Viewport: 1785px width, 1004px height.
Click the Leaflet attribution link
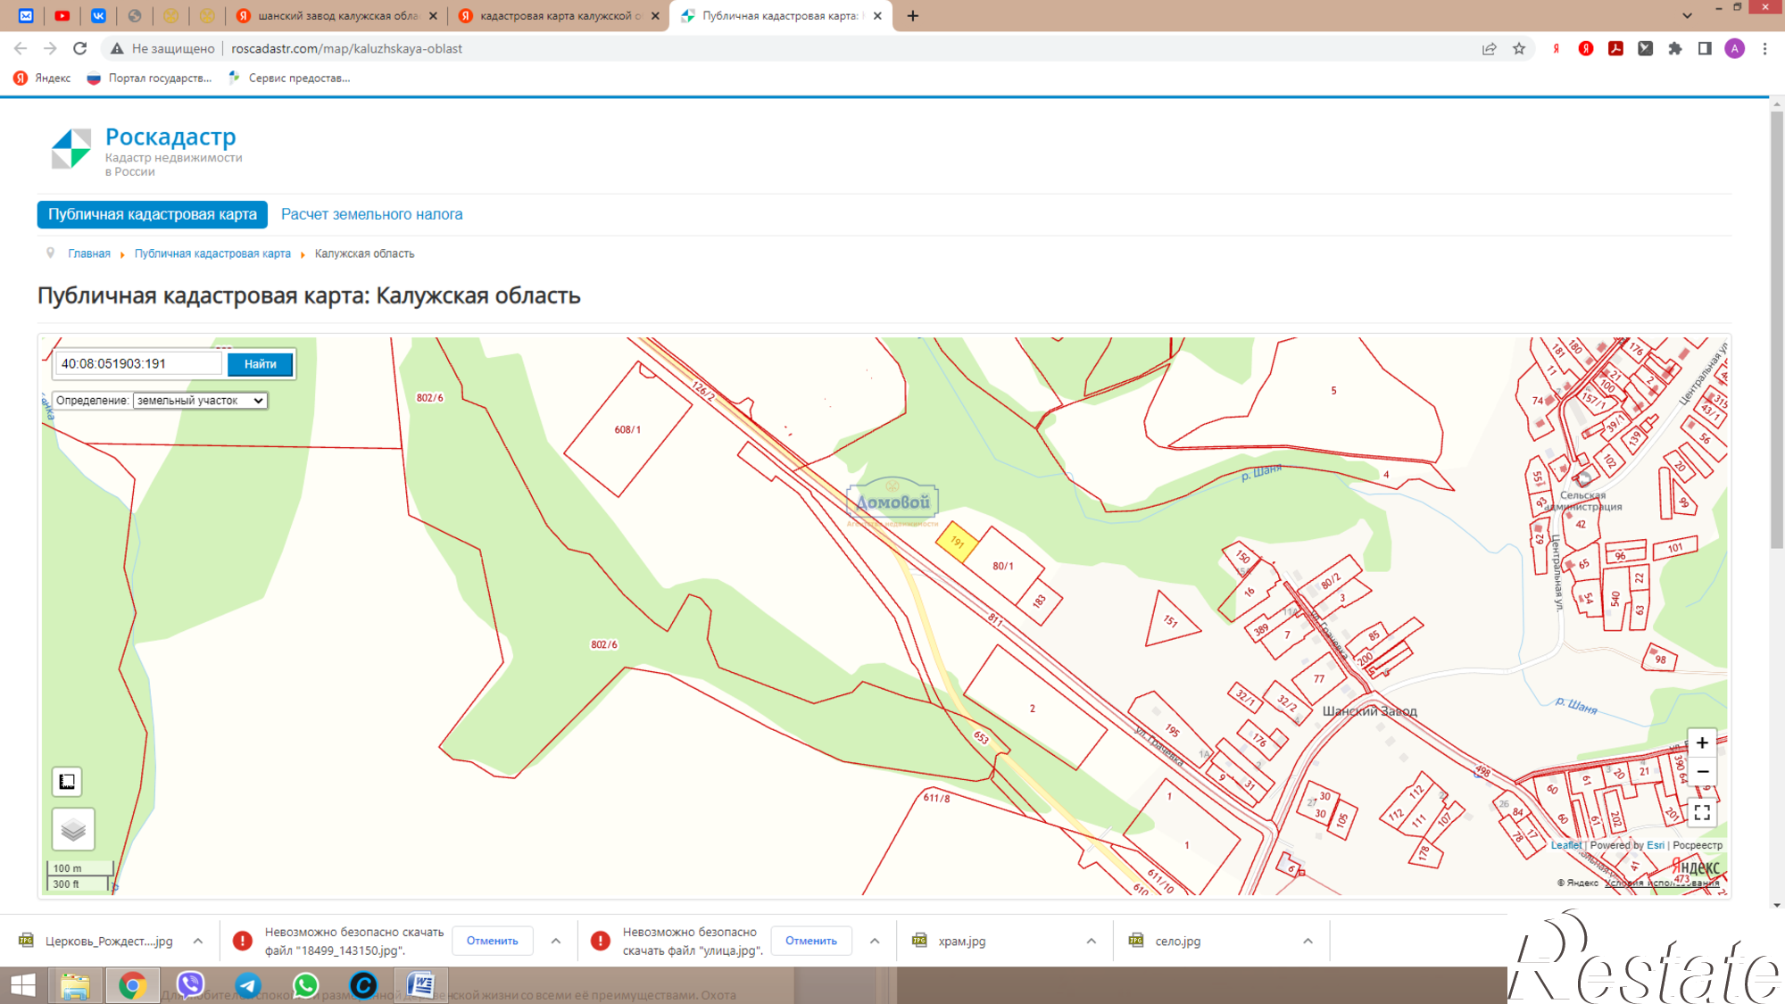pos(1565,845)
